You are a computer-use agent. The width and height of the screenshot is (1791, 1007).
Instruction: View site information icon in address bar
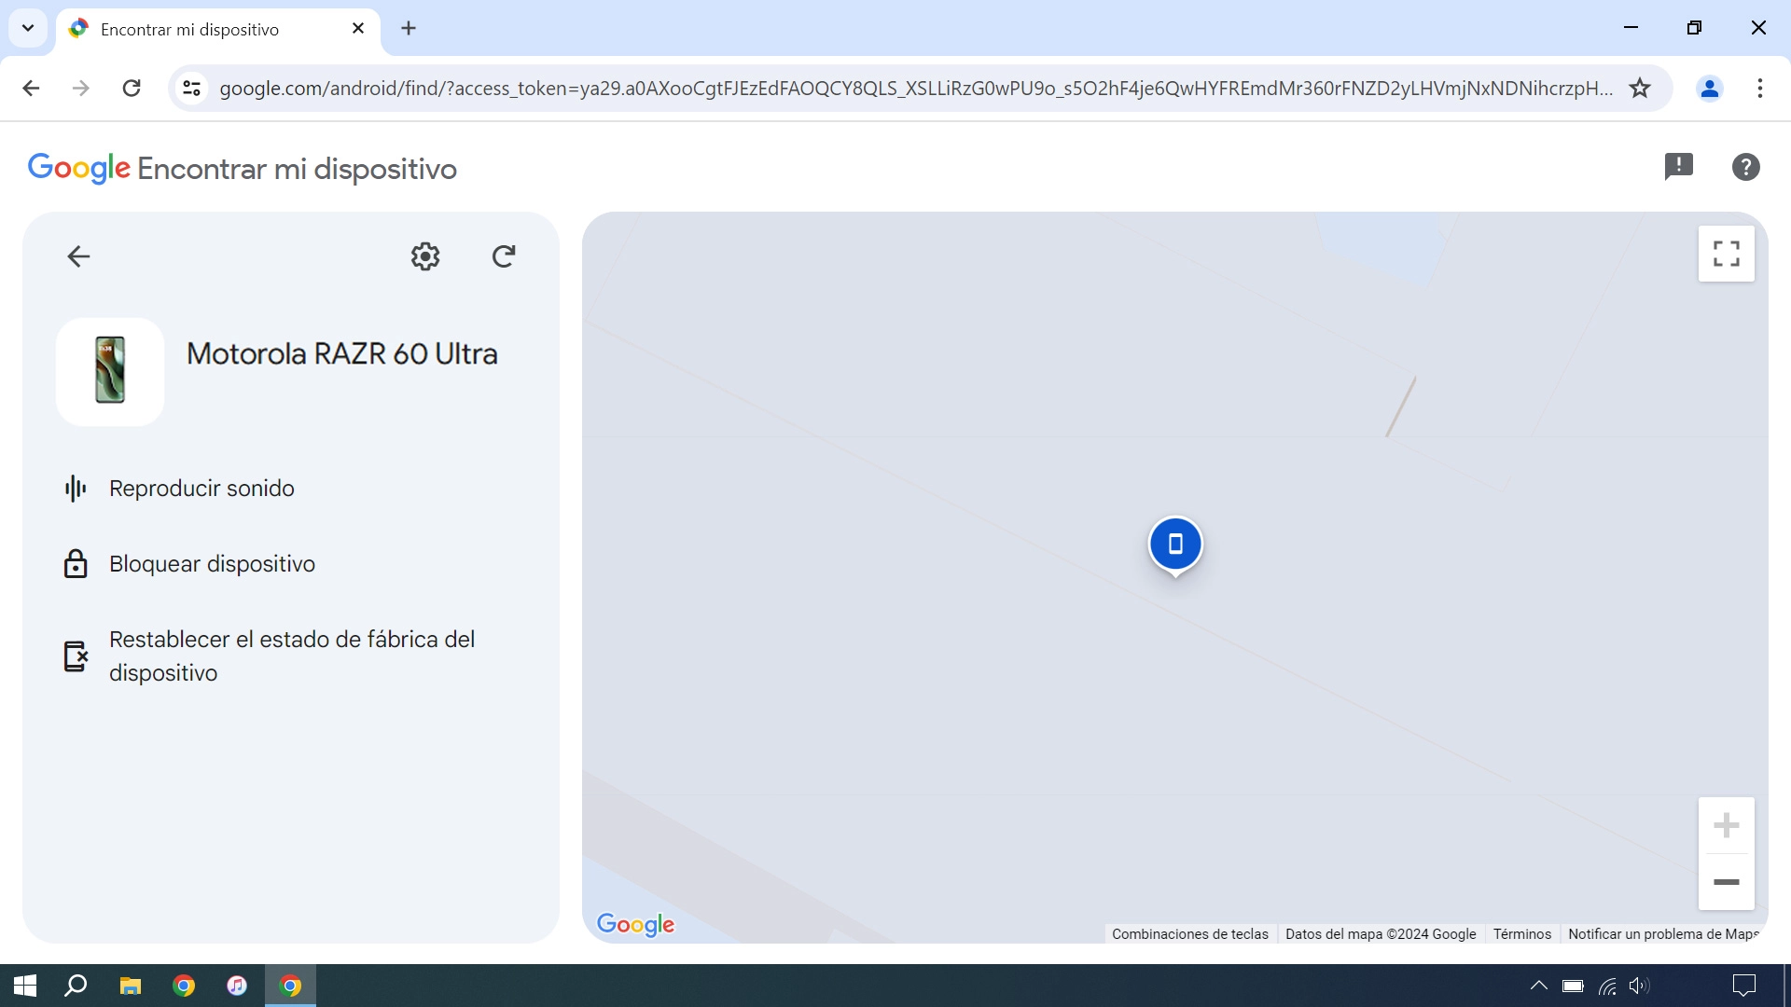191,89
